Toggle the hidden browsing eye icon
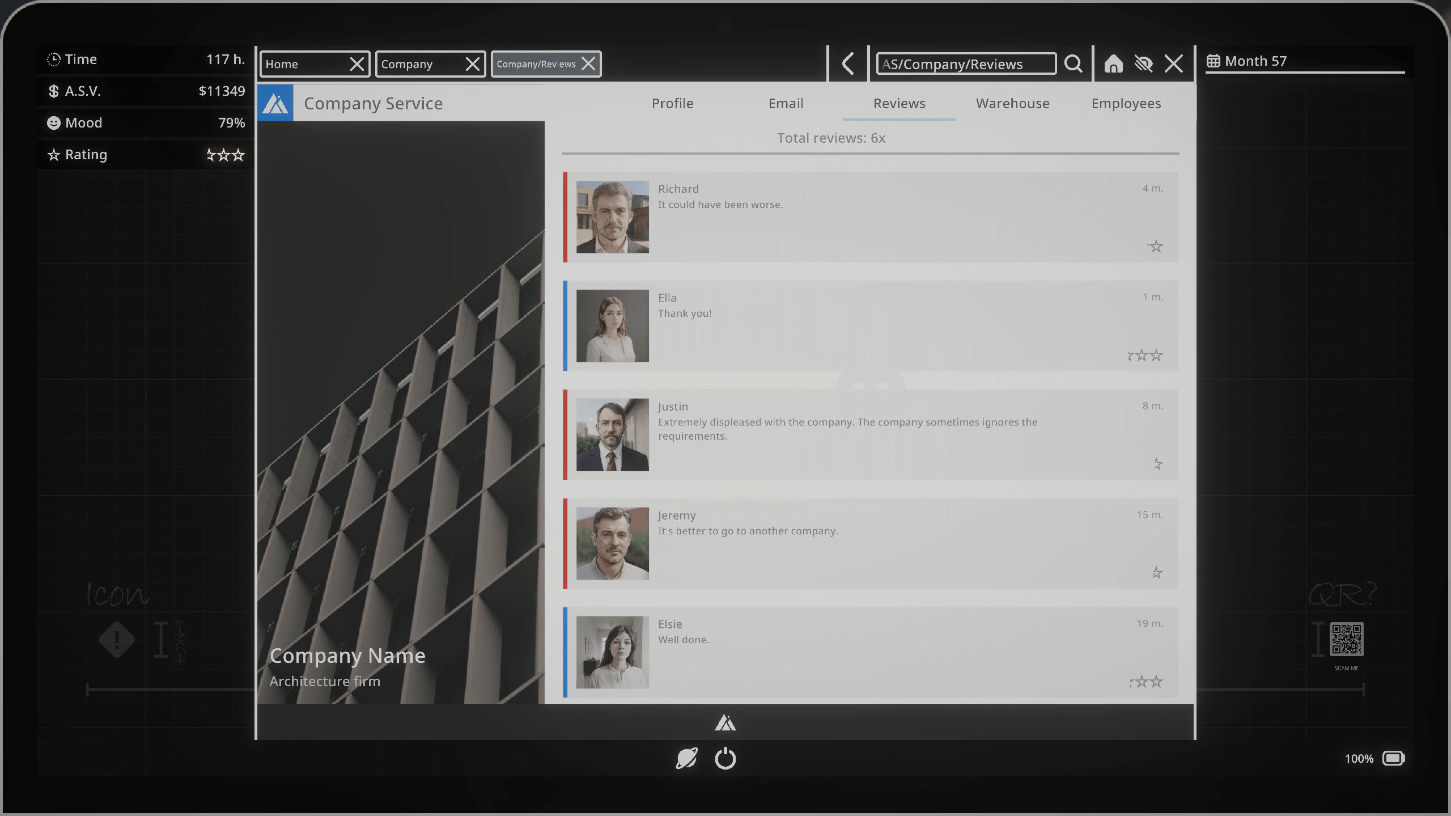Viewport: 1451px width, 816px height. [1144, 64]
